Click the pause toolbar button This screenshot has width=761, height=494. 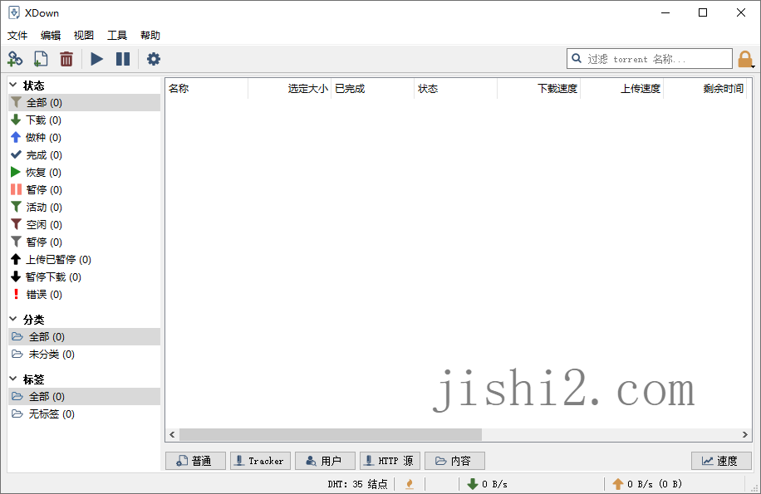click(123, 59)
